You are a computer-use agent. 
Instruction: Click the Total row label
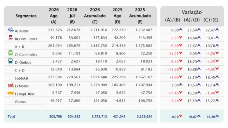[x=11, y=116]
